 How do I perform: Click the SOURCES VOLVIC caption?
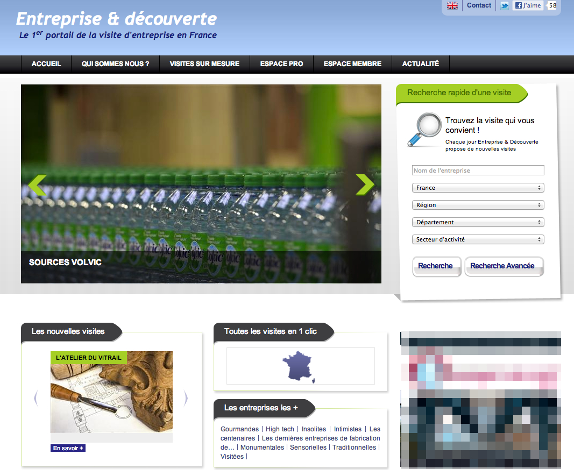coord(65,262)
